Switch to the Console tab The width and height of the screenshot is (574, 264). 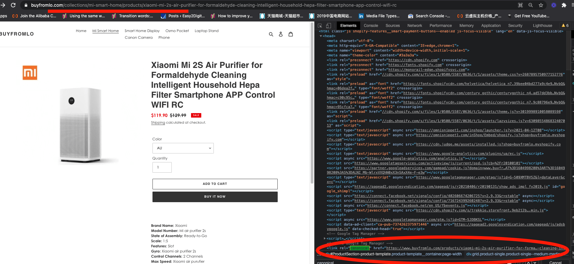pyautogui.click(x=371, y=26)
